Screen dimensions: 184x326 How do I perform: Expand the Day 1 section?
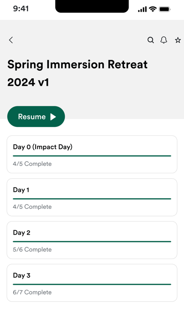point(92,197)
